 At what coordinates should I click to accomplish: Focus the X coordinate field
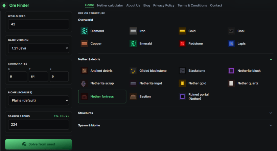pos(18,77)
